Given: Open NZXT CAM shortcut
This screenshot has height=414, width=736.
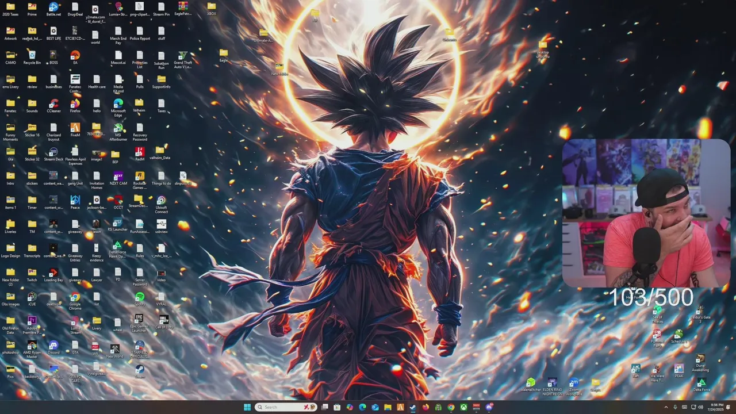Looking at the screenshot, I should 118,178.
